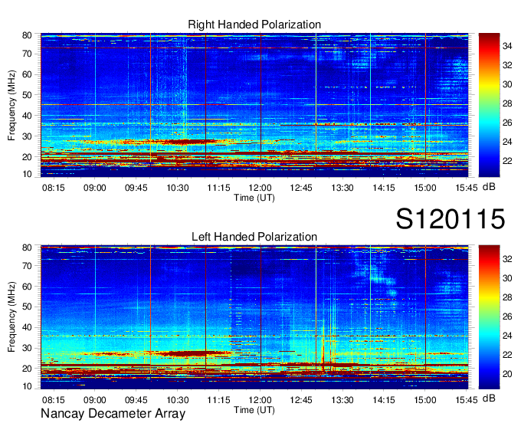Click the Right Handed Polarization spectrogram image
The height and width of the screenshot is (423, 521).
(x=254, y=105)
